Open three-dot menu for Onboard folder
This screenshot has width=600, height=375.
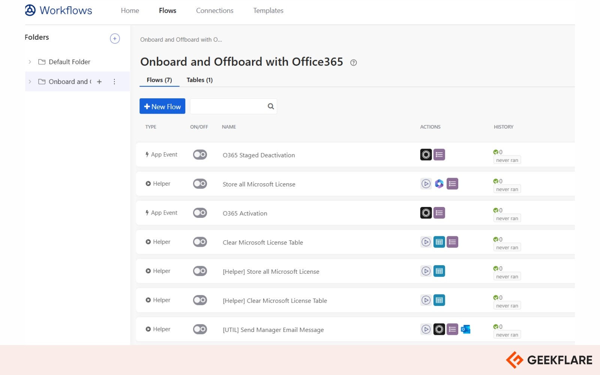tap(114, 82)
